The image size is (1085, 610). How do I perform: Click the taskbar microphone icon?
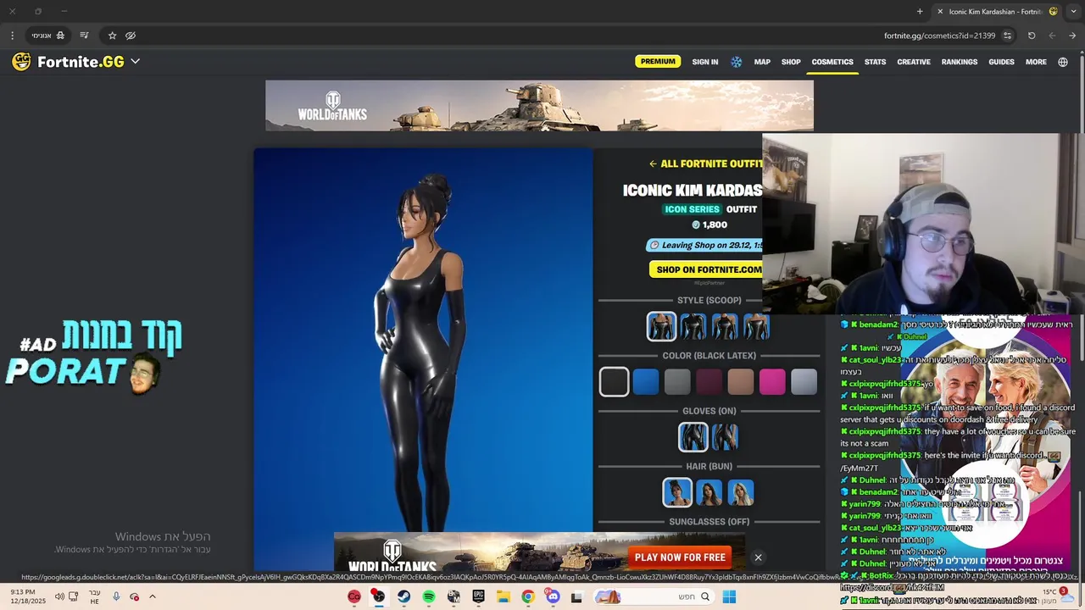[116, 596]
